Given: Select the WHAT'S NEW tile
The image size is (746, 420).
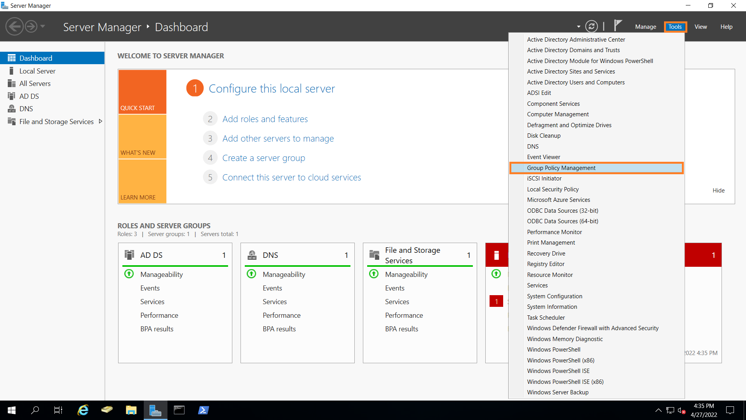Looking at the screenshot, I should (142, 136).
